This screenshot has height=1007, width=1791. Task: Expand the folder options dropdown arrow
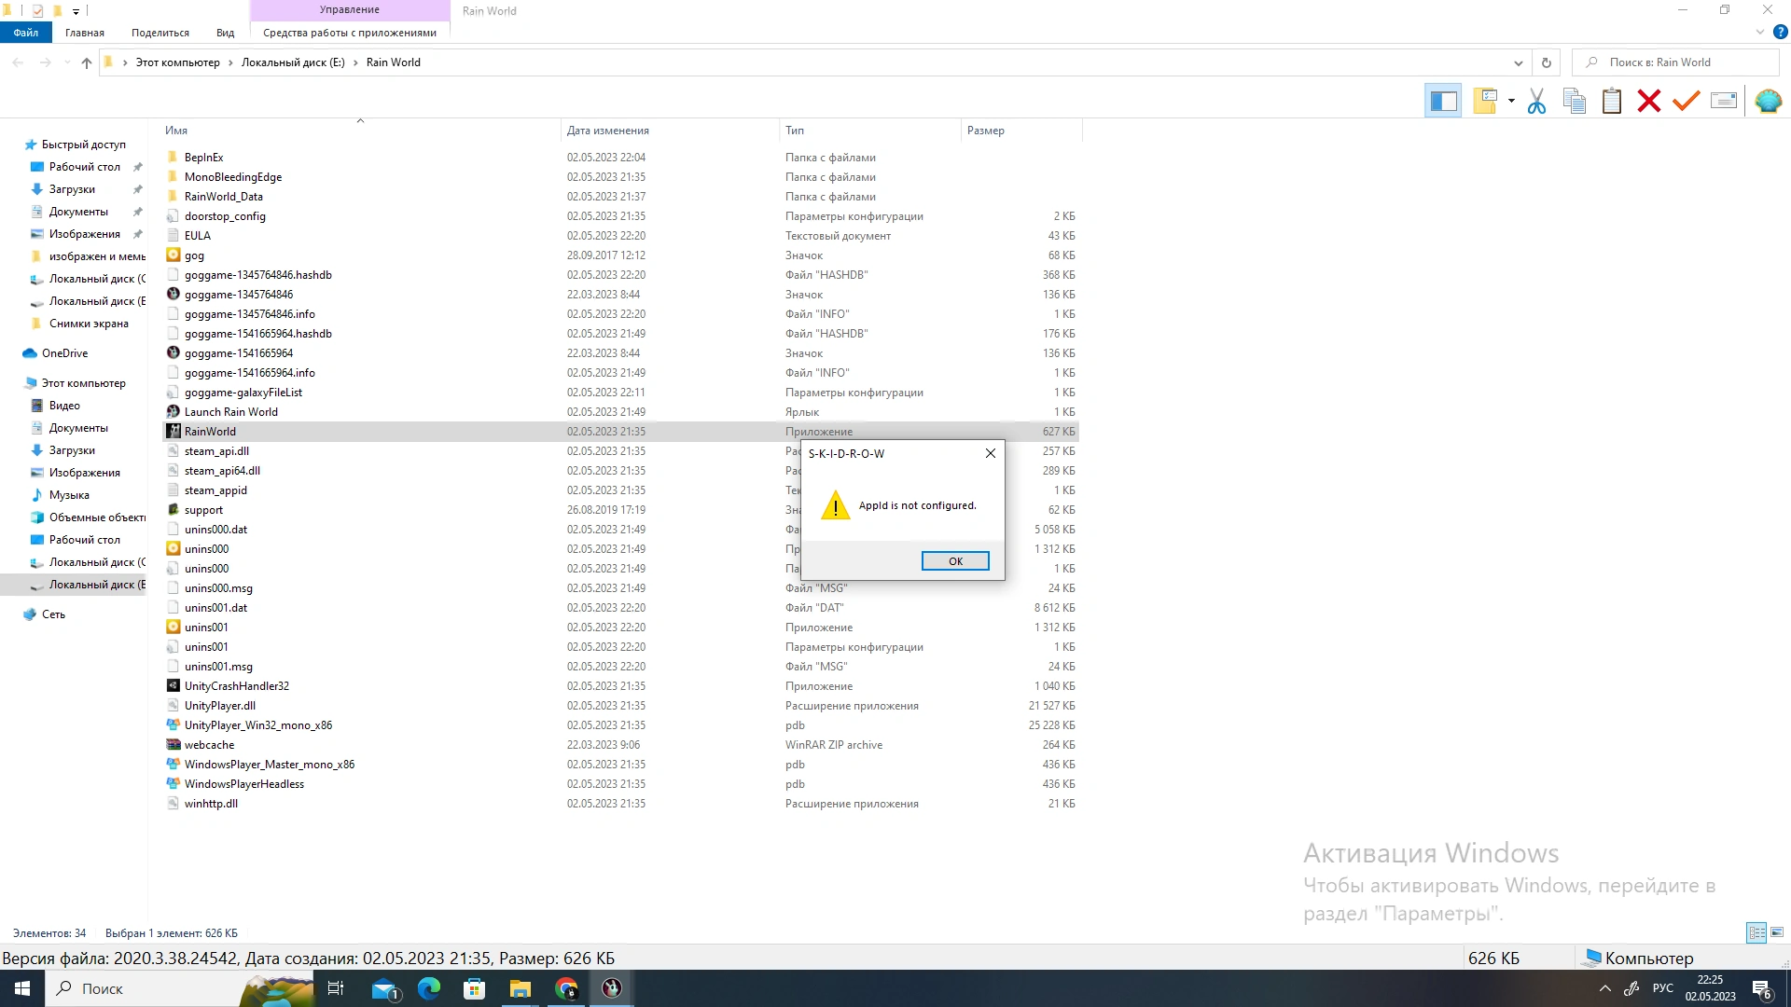click(1511, 101)
